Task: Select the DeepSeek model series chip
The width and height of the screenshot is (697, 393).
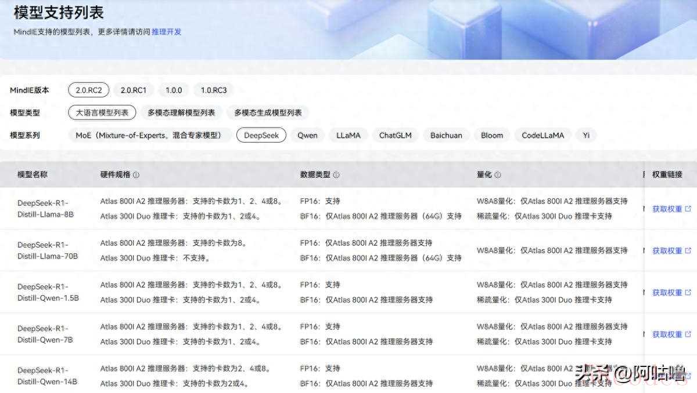Action: [x=261, y=135]
